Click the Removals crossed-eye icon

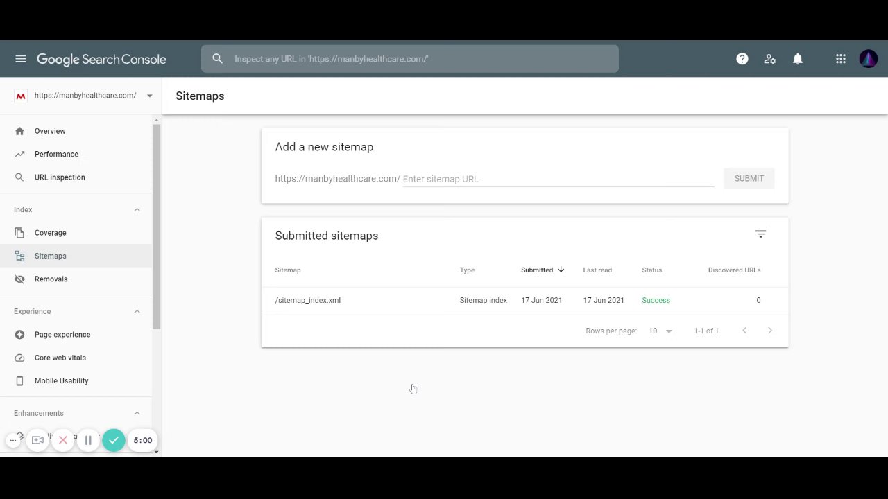[19, 279]
